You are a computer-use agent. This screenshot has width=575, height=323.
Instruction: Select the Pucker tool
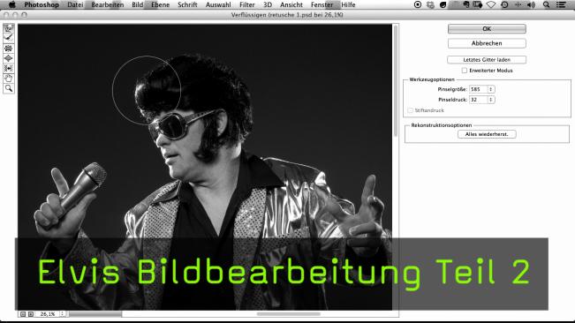[x=9, y=49]
